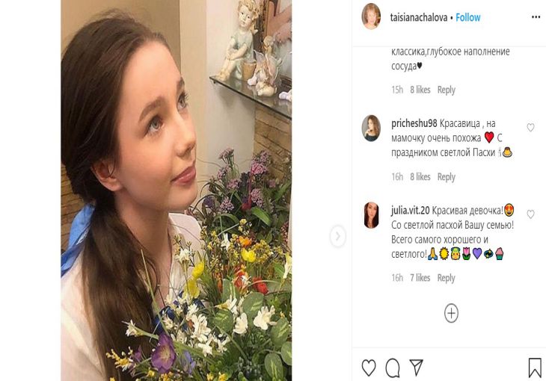The width and height of the screenshot is (546, 381).
Task: Reply to the top comment from 15h ago
Action: pyautogui.click(x=446, y=90)
